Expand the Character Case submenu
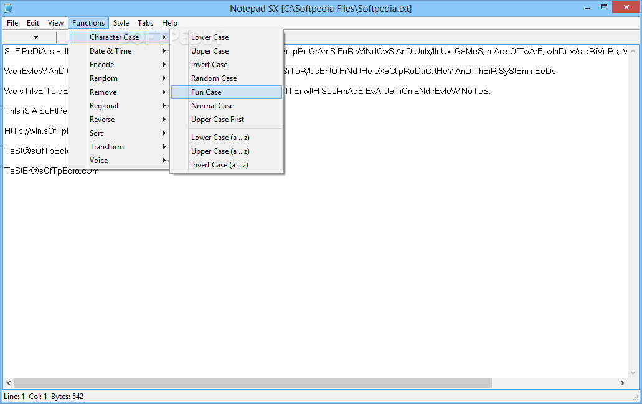 120,37
